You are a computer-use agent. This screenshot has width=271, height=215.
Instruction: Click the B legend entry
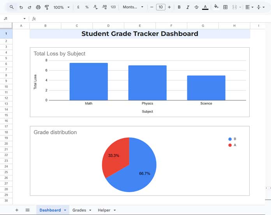click(232, 139)
